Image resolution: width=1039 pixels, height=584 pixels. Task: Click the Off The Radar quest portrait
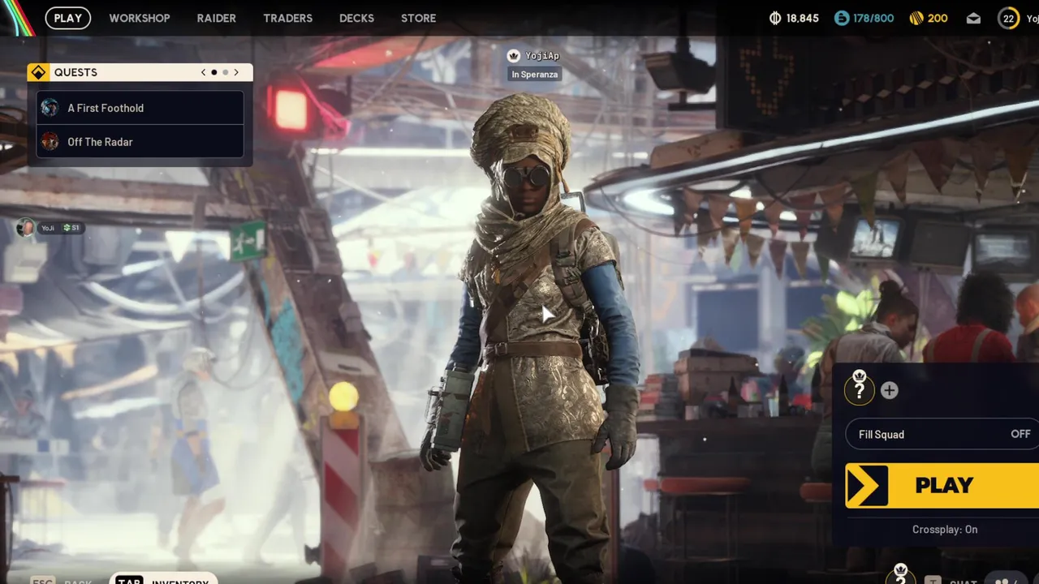click(x=50, y=142)
